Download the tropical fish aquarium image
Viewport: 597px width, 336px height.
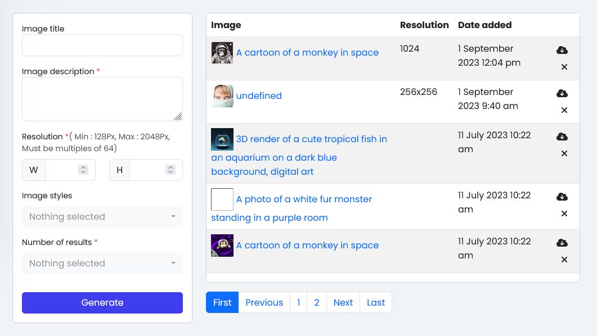(x=562, y=137)
